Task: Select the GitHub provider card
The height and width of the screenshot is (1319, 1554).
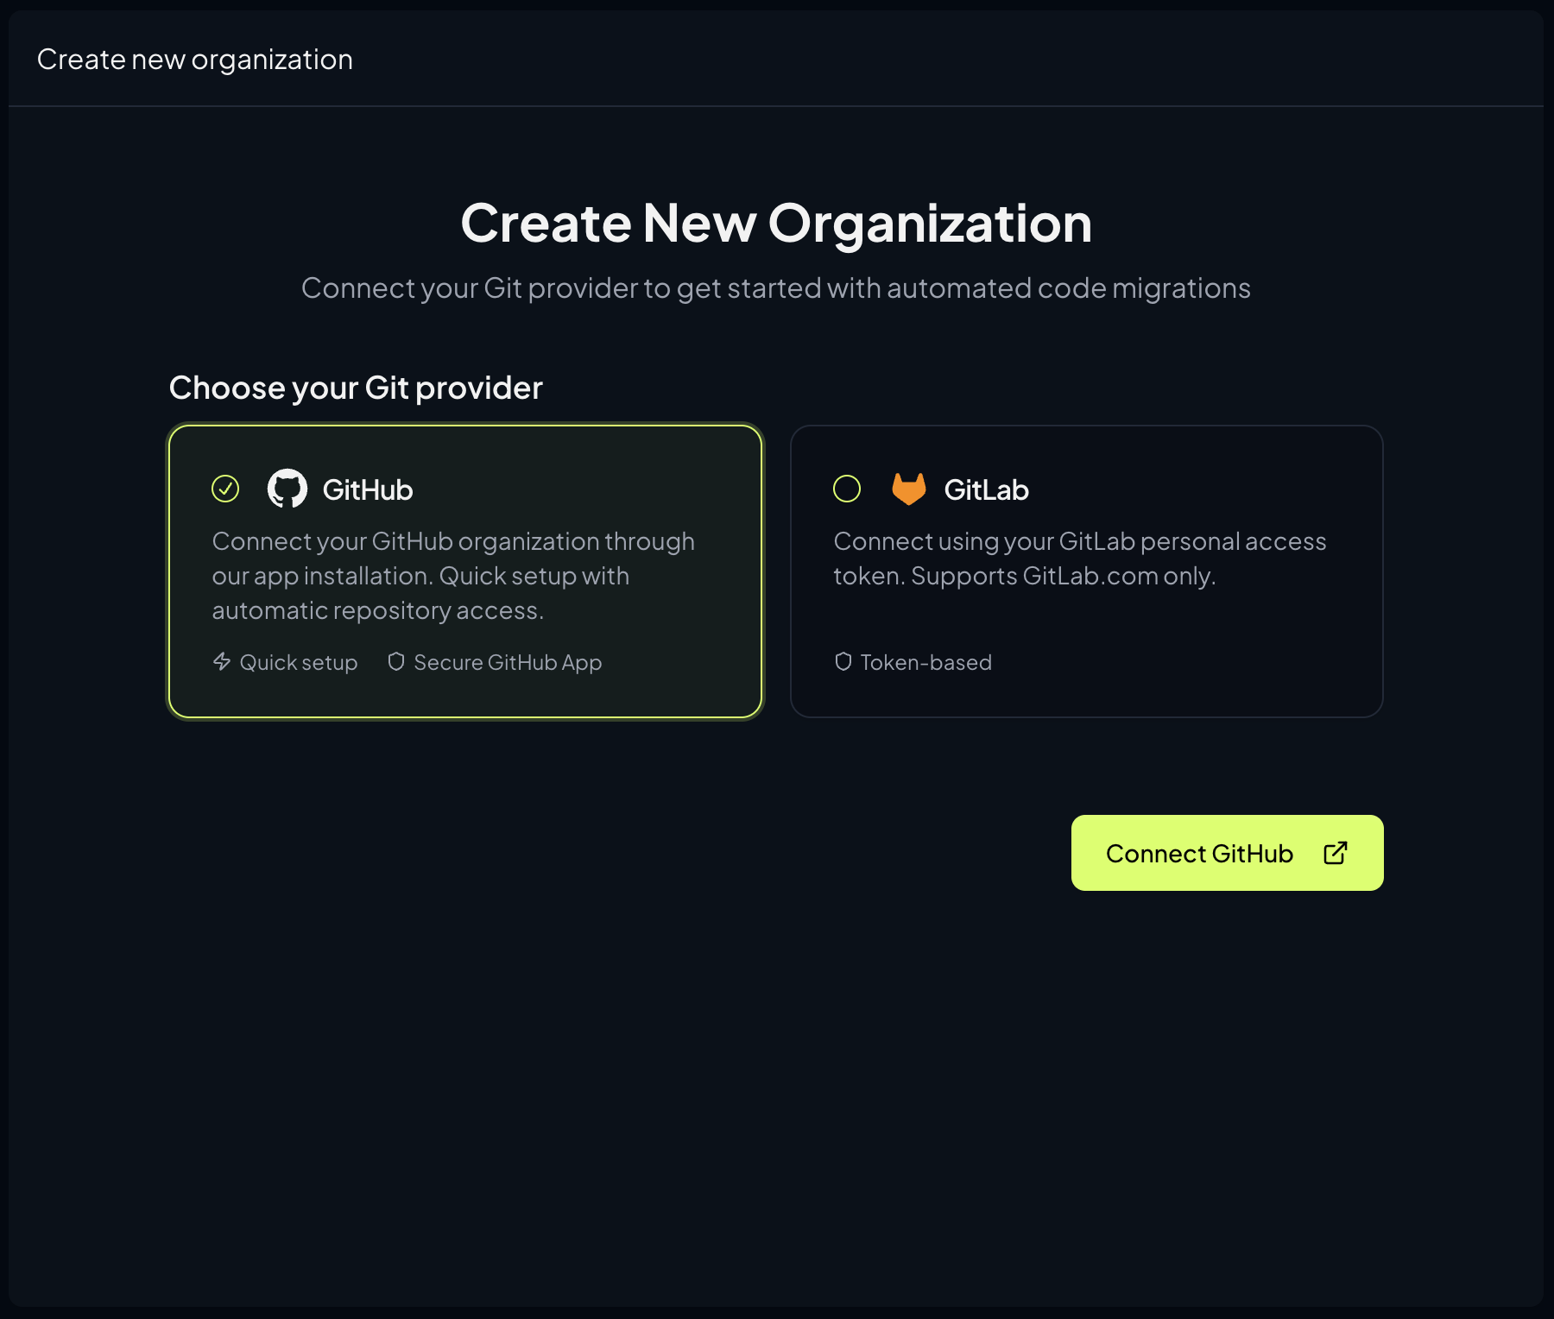Action: tap(466, 570)
